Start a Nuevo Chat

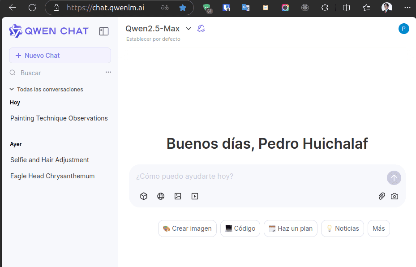tap(60, 56)
